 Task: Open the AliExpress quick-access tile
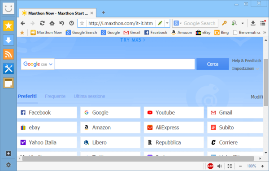[174, 128]
